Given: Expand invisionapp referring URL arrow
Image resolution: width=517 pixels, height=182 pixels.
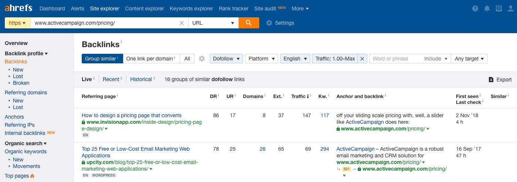Looking at the screenshot, I should coord(106,129).
